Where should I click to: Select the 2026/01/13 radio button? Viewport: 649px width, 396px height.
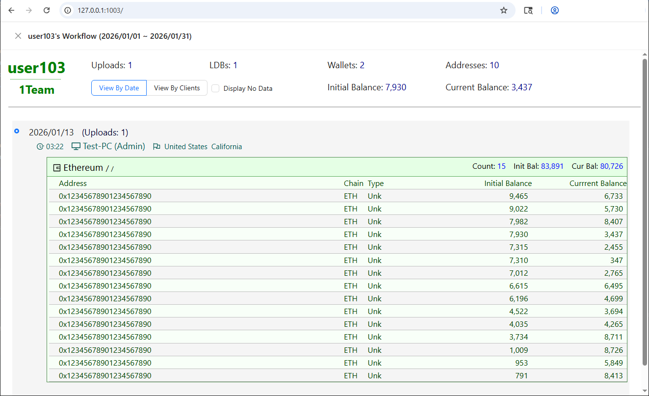click(17, 131)
